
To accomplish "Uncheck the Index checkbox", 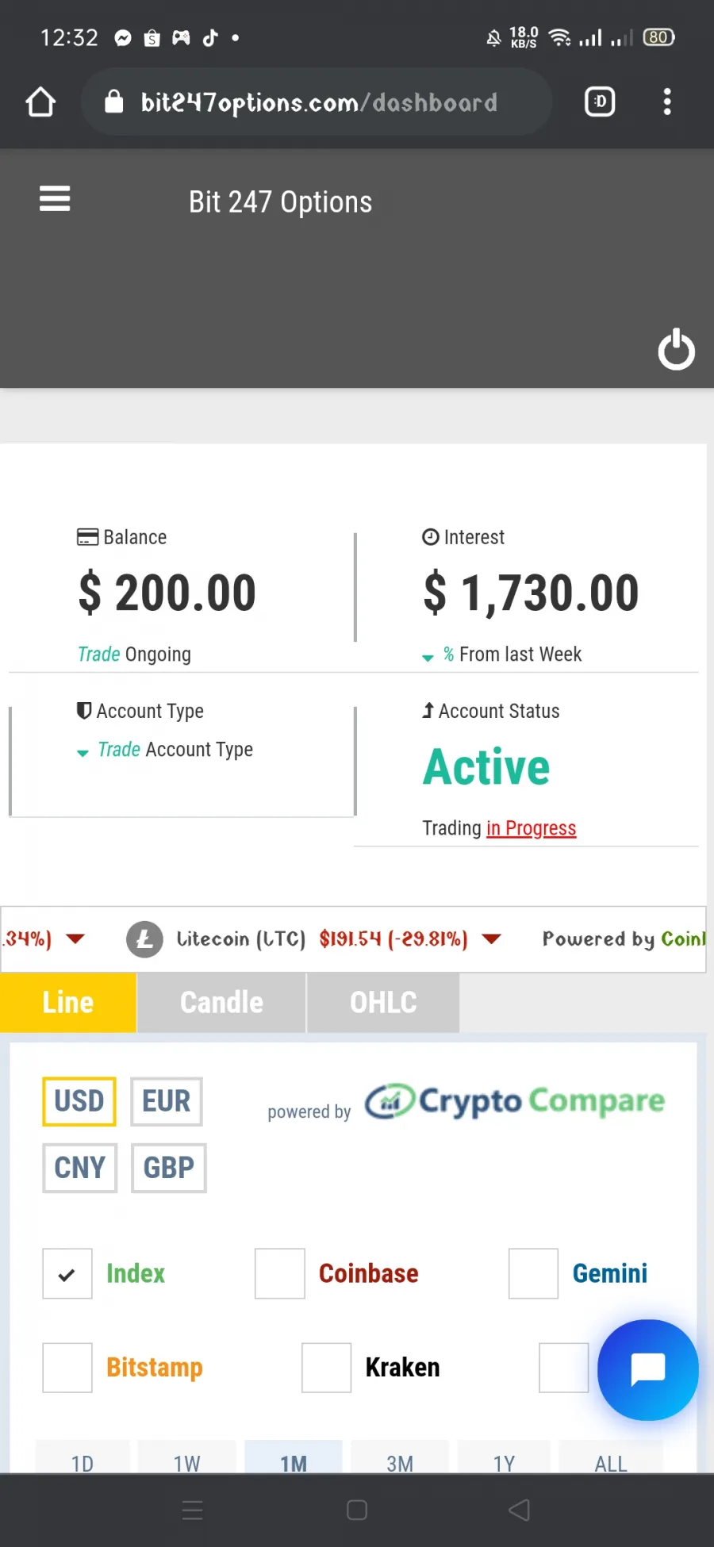I will tap(67, 1273).
